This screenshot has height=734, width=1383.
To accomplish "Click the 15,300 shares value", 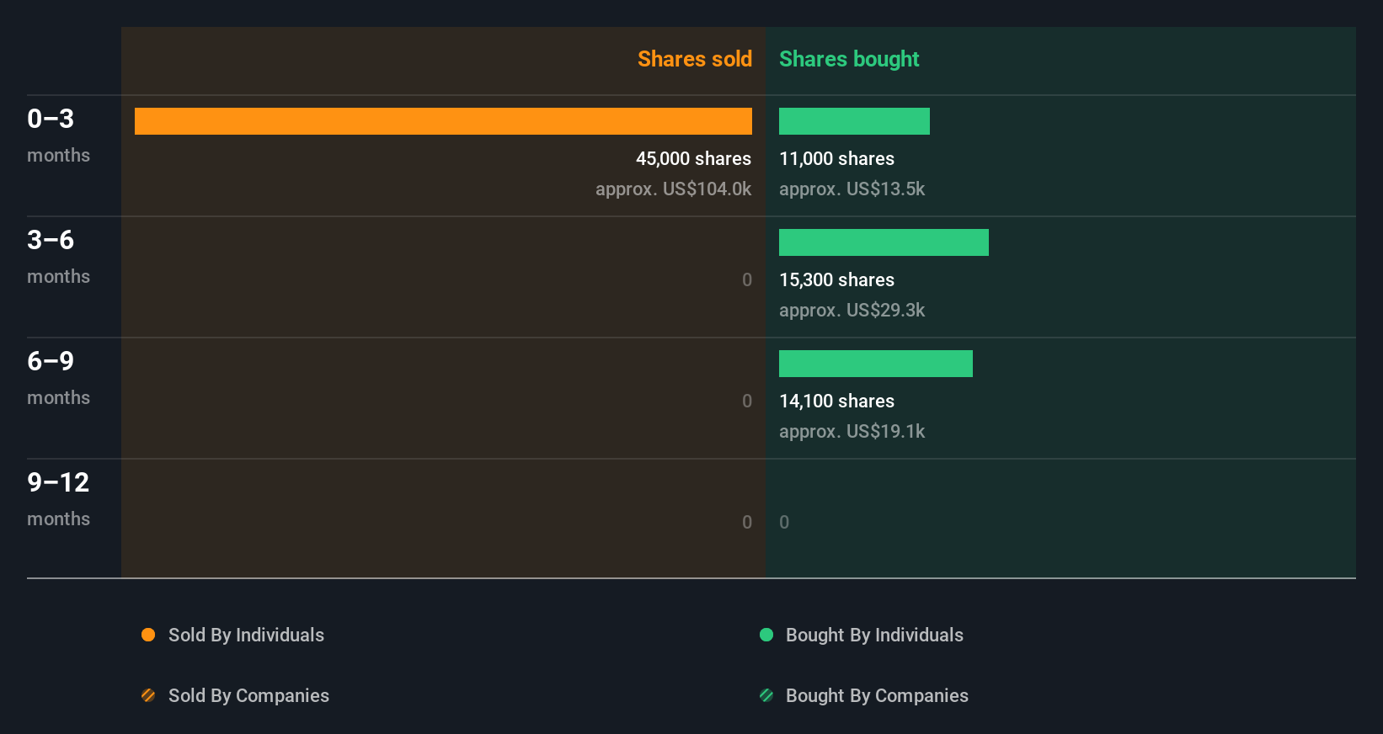I will pyautogui.click(x=836, y=279).
